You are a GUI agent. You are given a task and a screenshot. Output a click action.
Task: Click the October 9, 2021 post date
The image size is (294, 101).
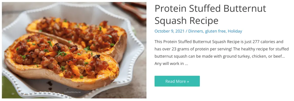[169, 31]
